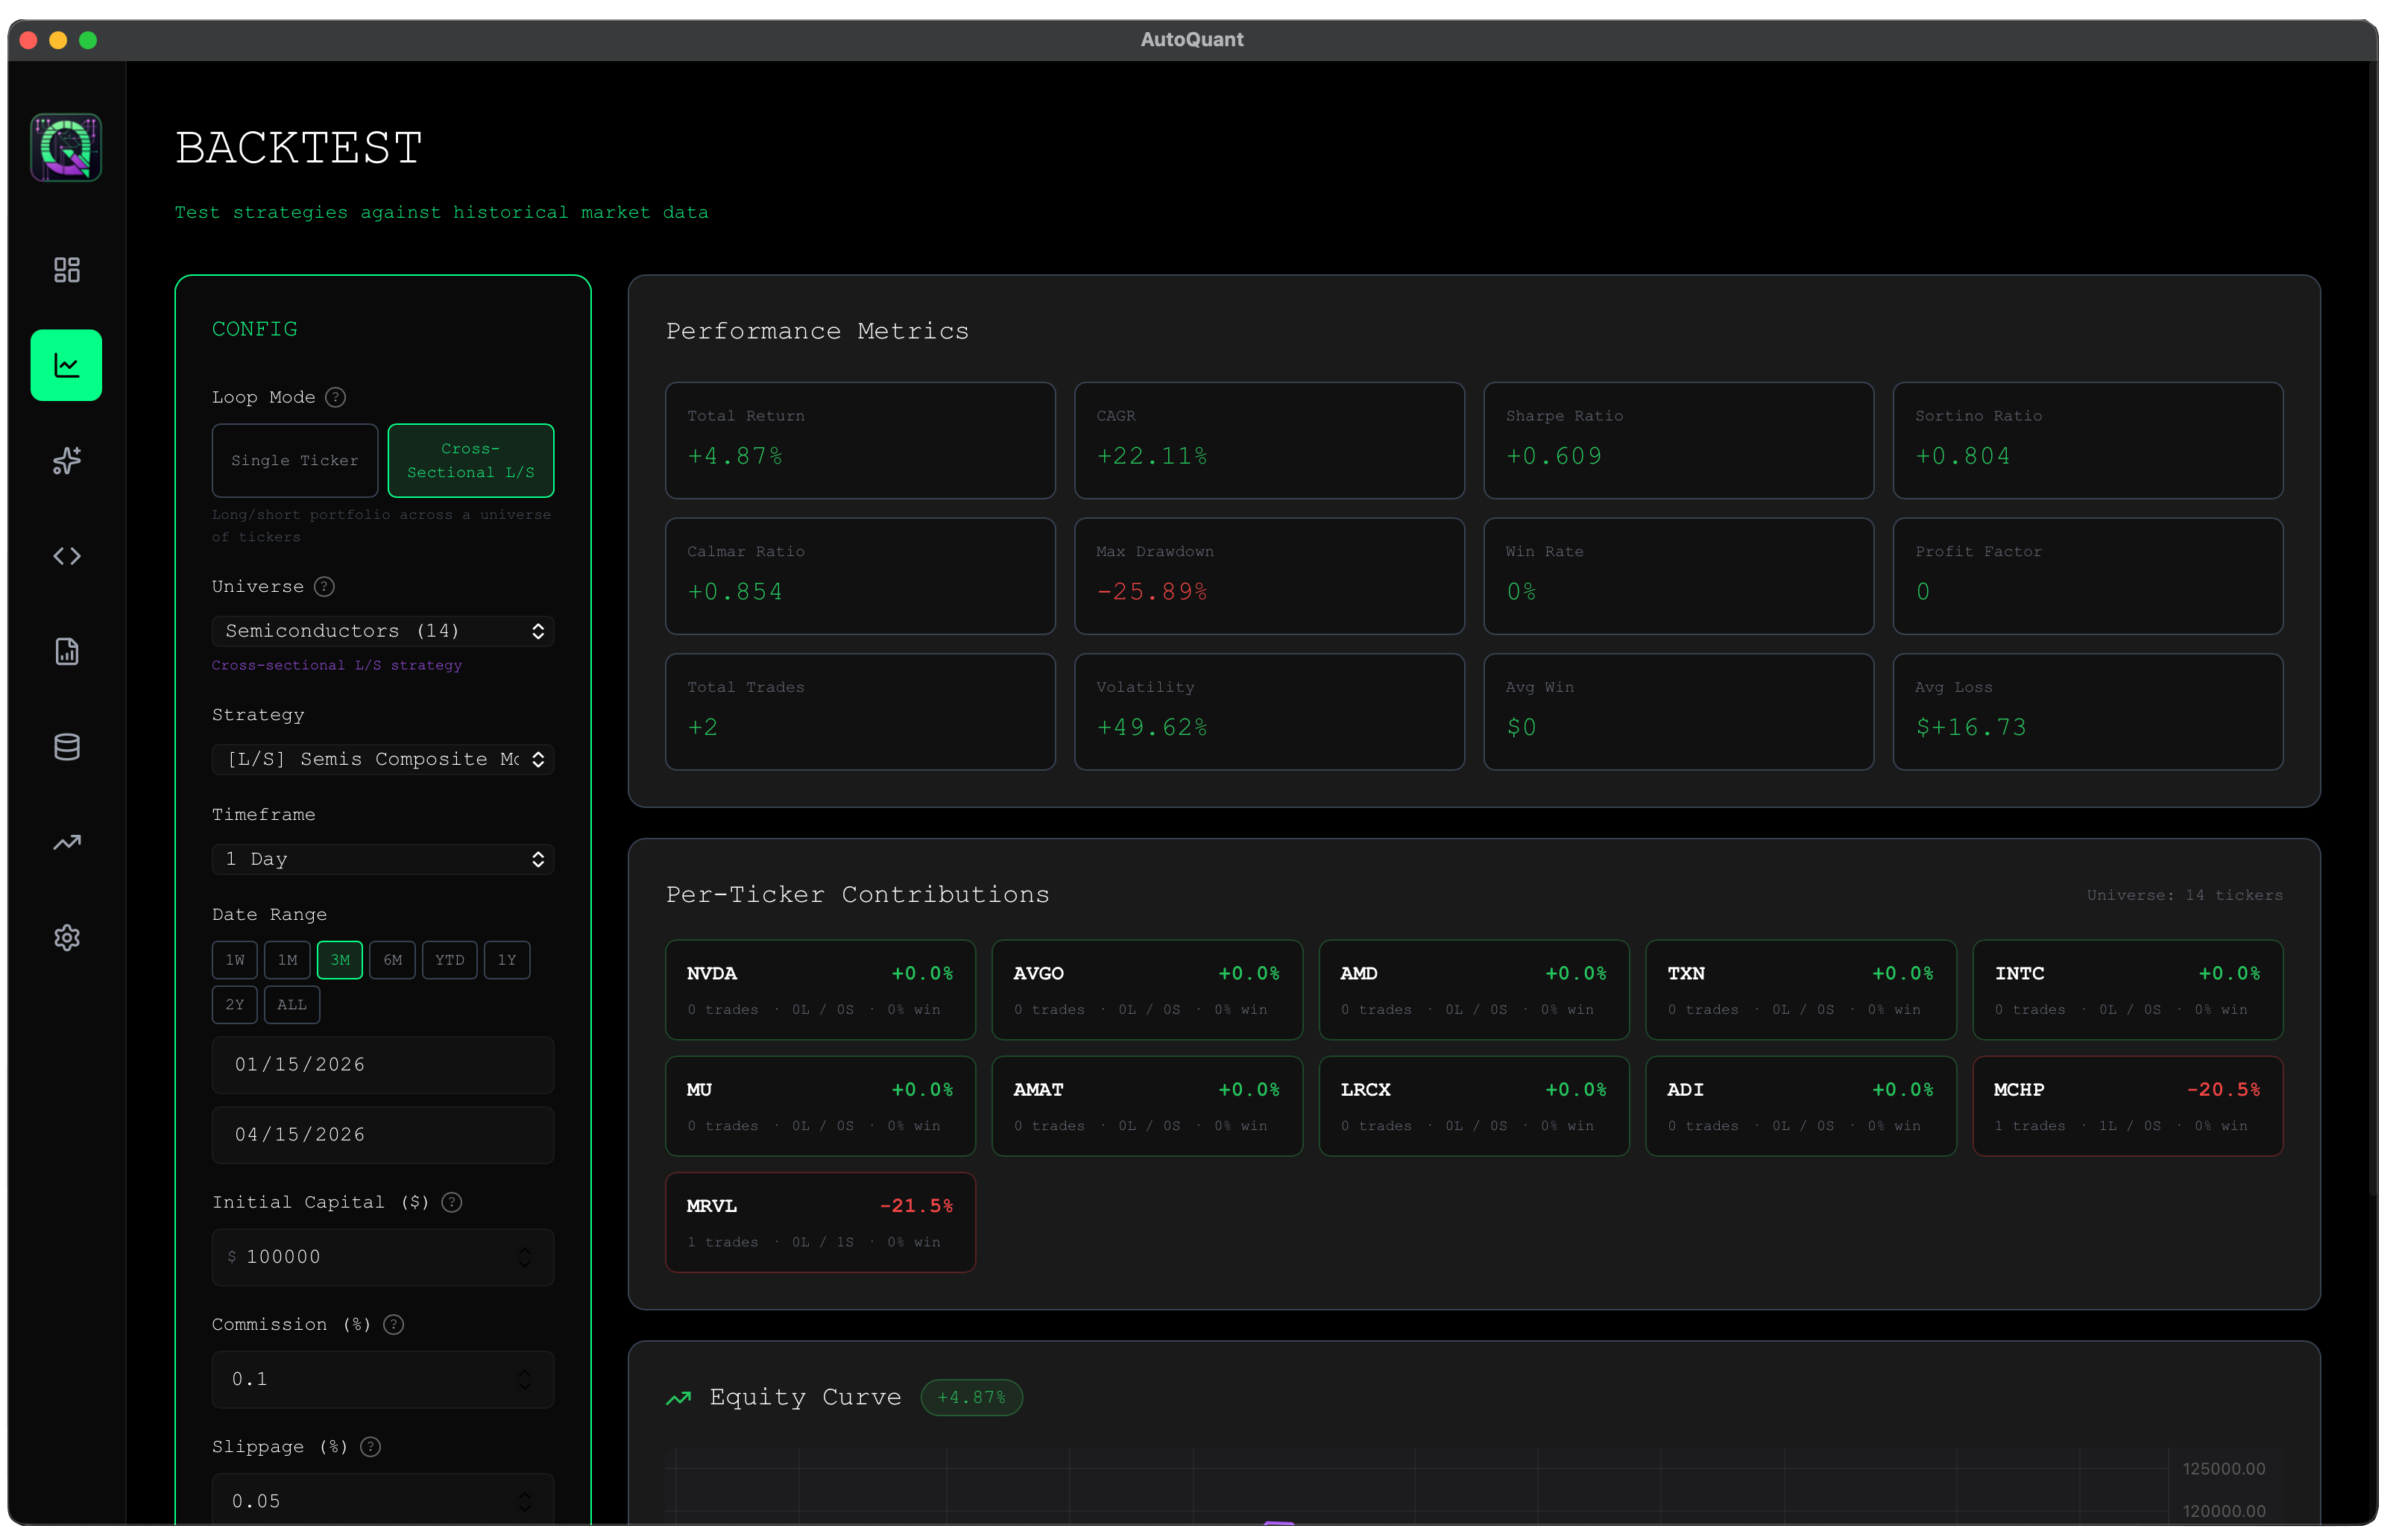2393x1540 pixels.
Task: Open the AI sparkles icon in the sidebar
Action: click(x=66, y=460)
